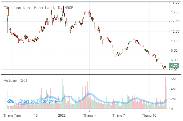Click the Tháng 4 time axis label
The width and height of the screenshot is (183, 121).
pyautogui.click(x=89, y=115)
